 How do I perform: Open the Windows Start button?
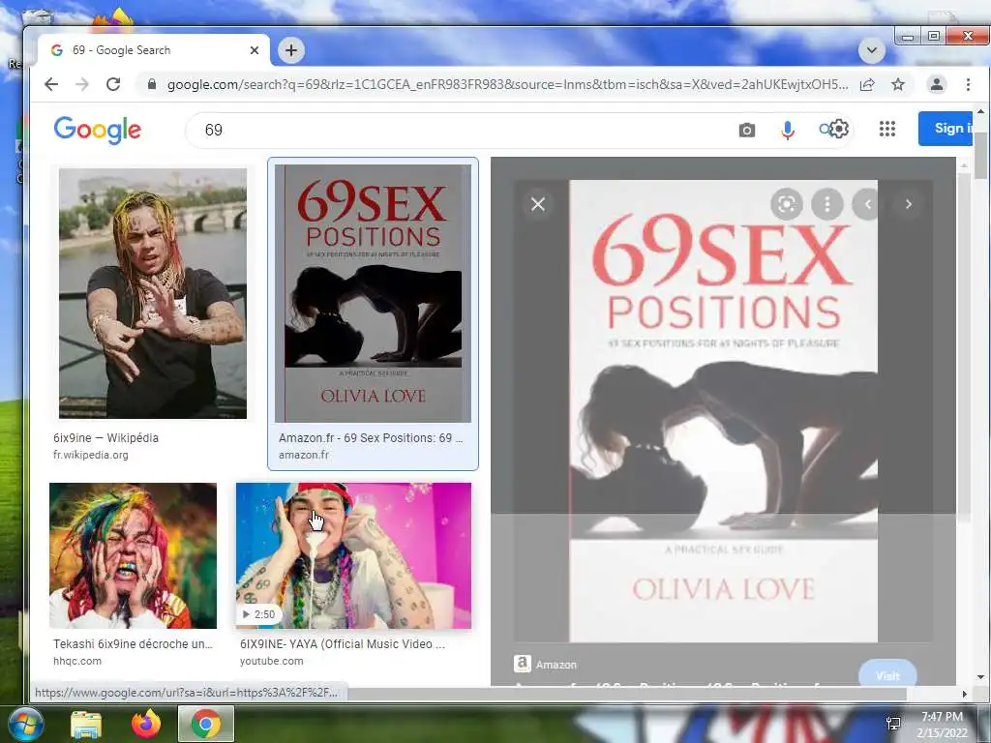(x=25, y=724)
